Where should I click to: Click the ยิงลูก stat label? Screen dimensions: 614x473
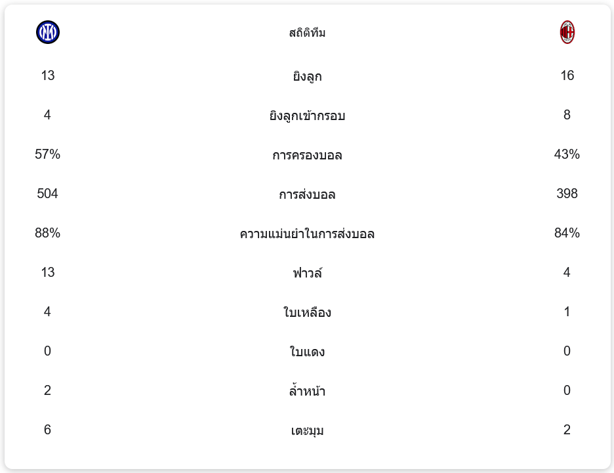point(307,76)
